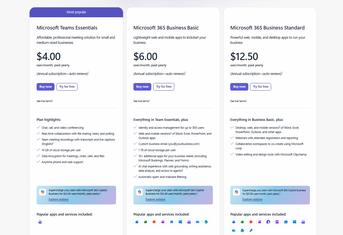Start free trial of Microsoft 365 Business Basic

(164, 87)
